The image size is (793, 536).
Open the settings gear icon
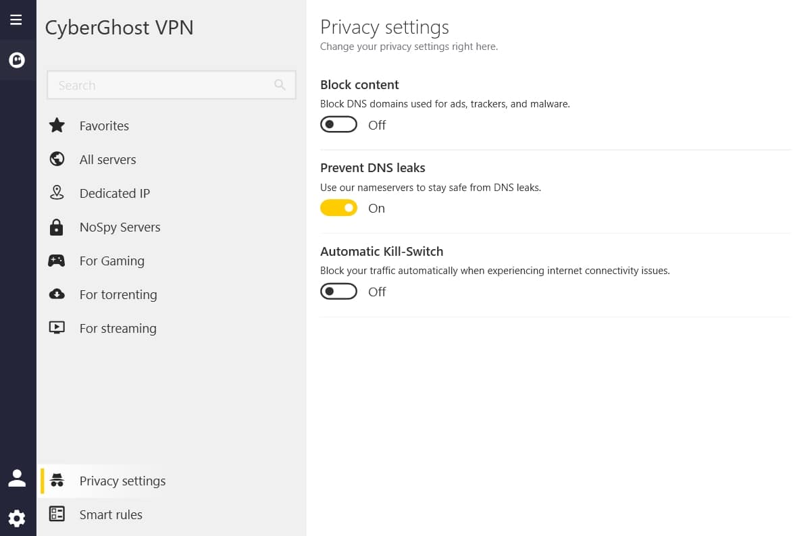17,518
